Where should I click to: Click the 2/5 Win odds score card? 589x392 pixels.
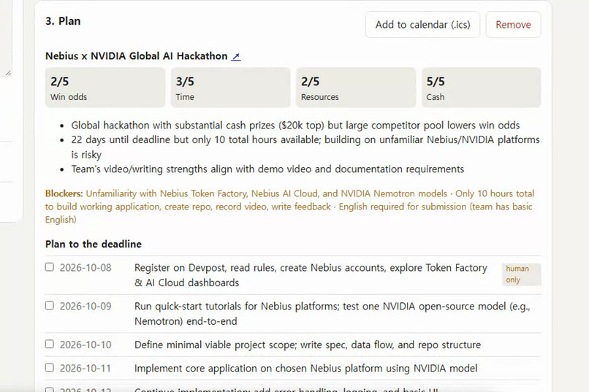[105, 88]
